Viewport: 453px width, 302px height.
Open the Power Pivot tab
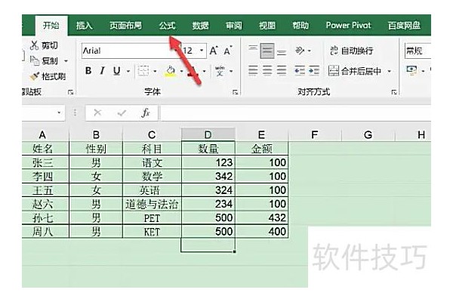(x=348, y=26)
